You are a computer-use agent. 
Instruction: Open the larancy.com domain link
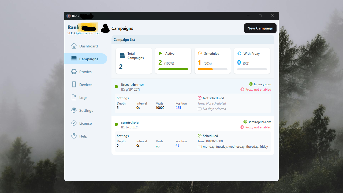point(262,84)
